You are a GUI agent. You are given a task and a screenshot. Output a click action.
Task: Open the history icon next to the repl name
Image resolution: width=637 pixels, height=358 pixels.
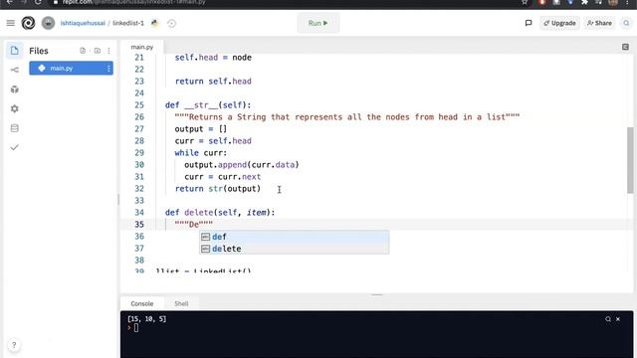172,23
